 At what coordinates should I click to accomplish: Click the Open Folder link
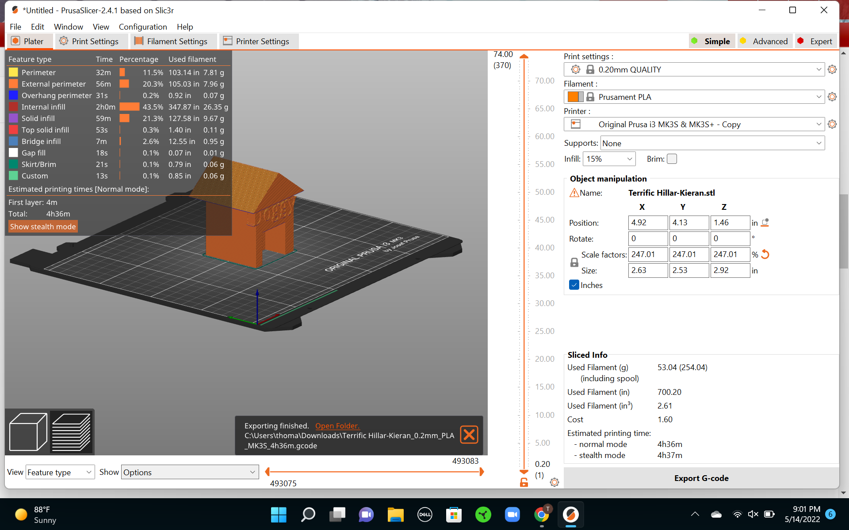(337, 426)
